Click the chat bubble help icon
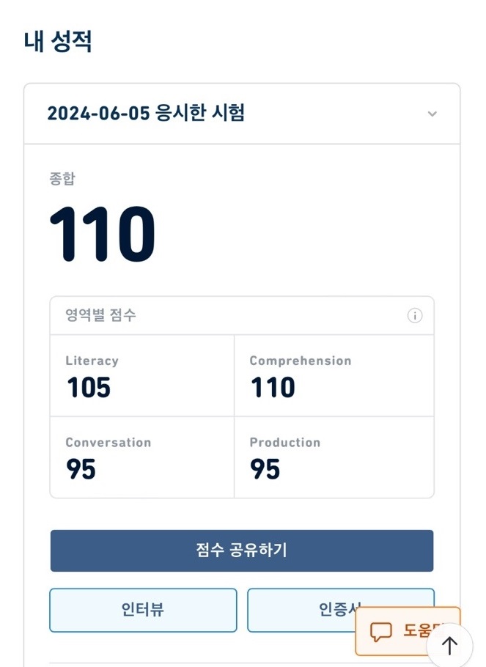This screenshot has width=486, height=667. [x=381, y=631]
